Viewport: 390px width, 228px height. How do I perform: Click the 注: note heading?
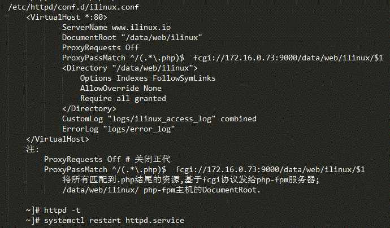33,150
